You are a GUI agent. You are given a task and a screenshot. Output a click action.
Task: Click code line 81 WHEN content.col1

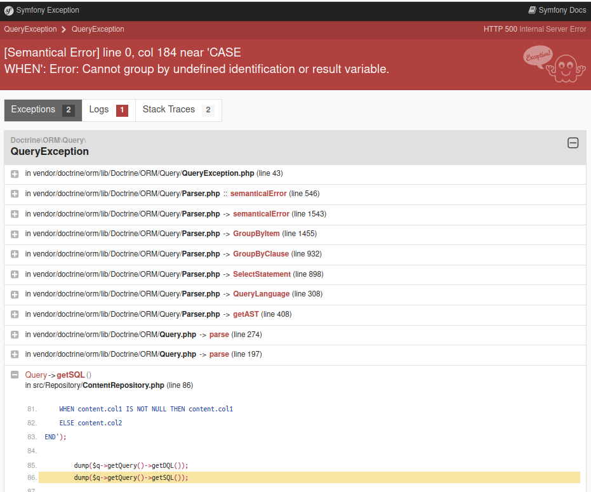pos(146,409)
